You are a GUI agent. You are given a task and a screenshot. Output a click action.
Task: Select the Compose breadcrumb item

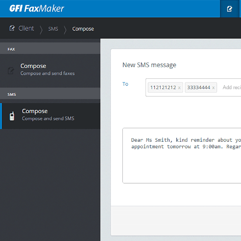tap(83, 29)
